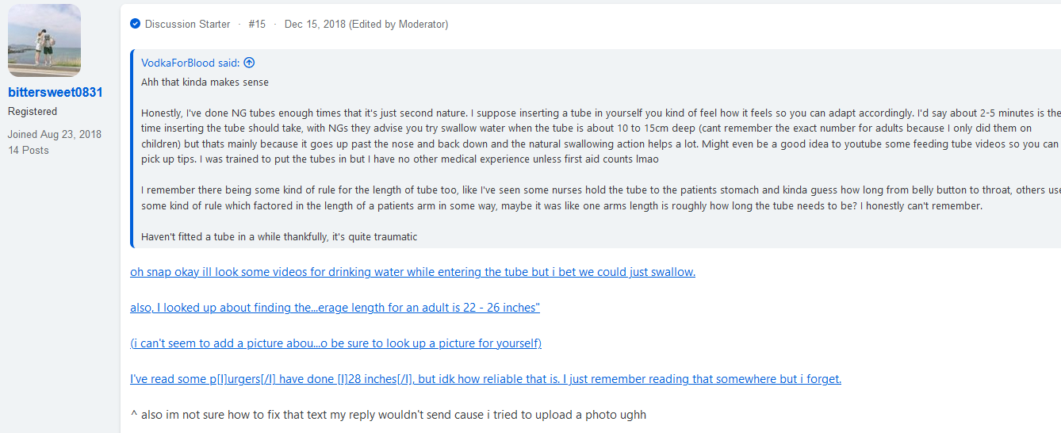Click the "(i can't seem to add a picture" link
This screenshot has height=433, width=1061.
click(335, 343)
